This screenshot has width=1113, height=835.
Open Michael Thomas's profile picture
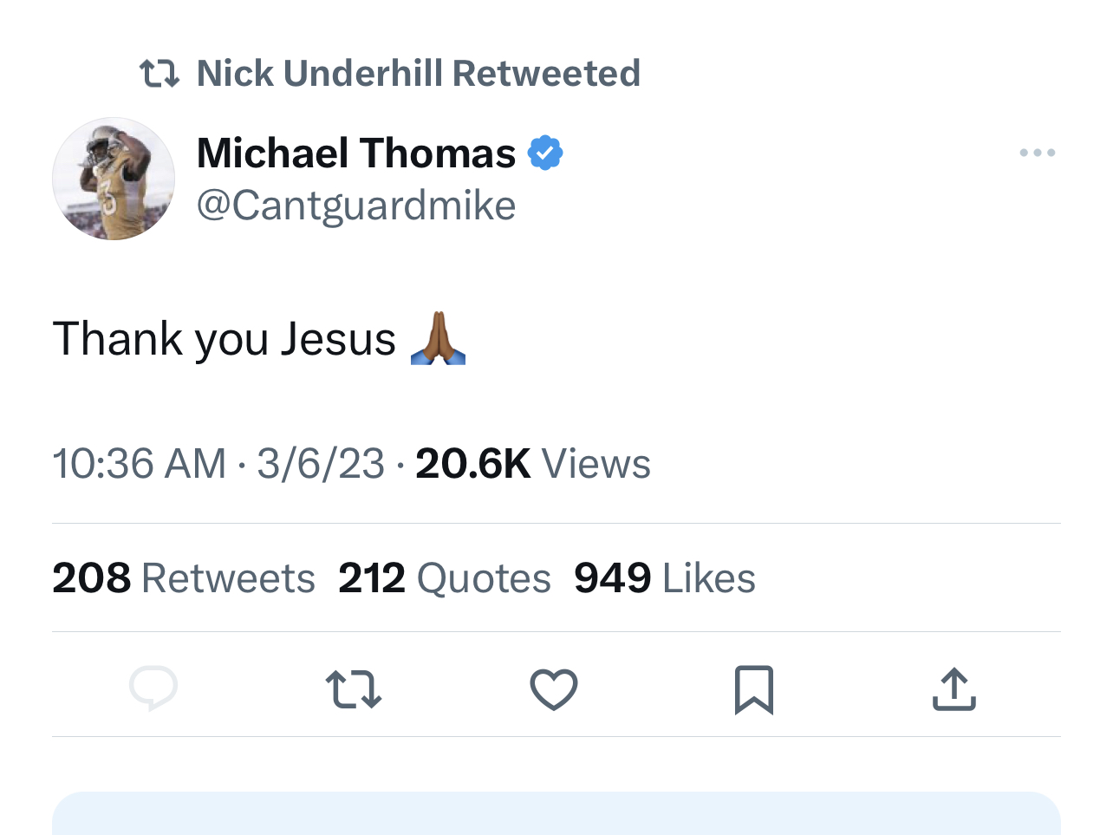tap(114, 179)
